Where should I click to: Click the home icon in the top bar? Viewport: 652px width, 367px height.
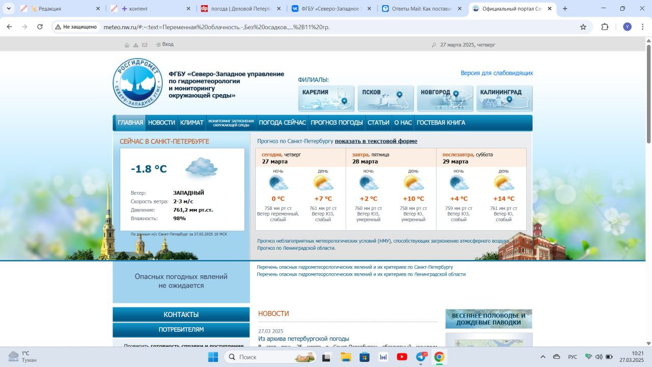click(x=127, y=45)
